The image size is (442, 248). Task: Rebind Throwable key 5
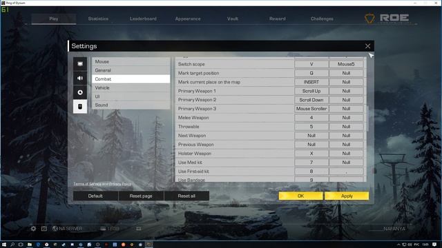[311, 127]
